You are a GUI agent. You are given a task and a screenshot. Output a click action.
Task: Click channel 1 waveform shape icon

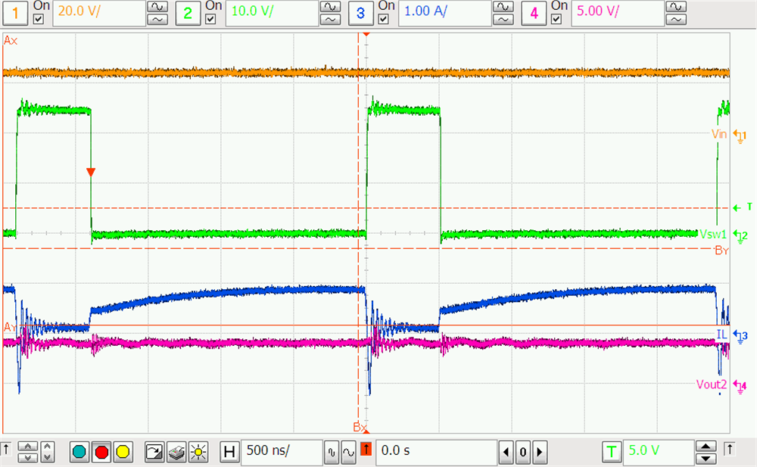point(157,9)
